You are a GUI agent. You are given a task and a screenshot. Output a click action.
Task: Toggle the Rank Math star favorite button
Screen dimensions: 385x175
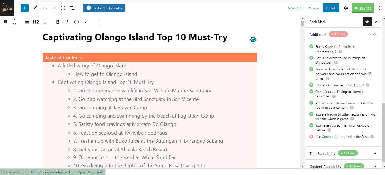click(367, 22)
